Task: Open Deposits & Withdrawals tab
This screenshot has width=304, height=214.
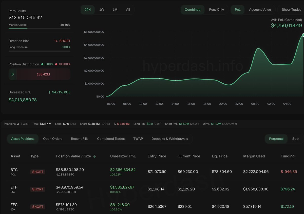Action: pyautogui.click(x=170, y=139)
